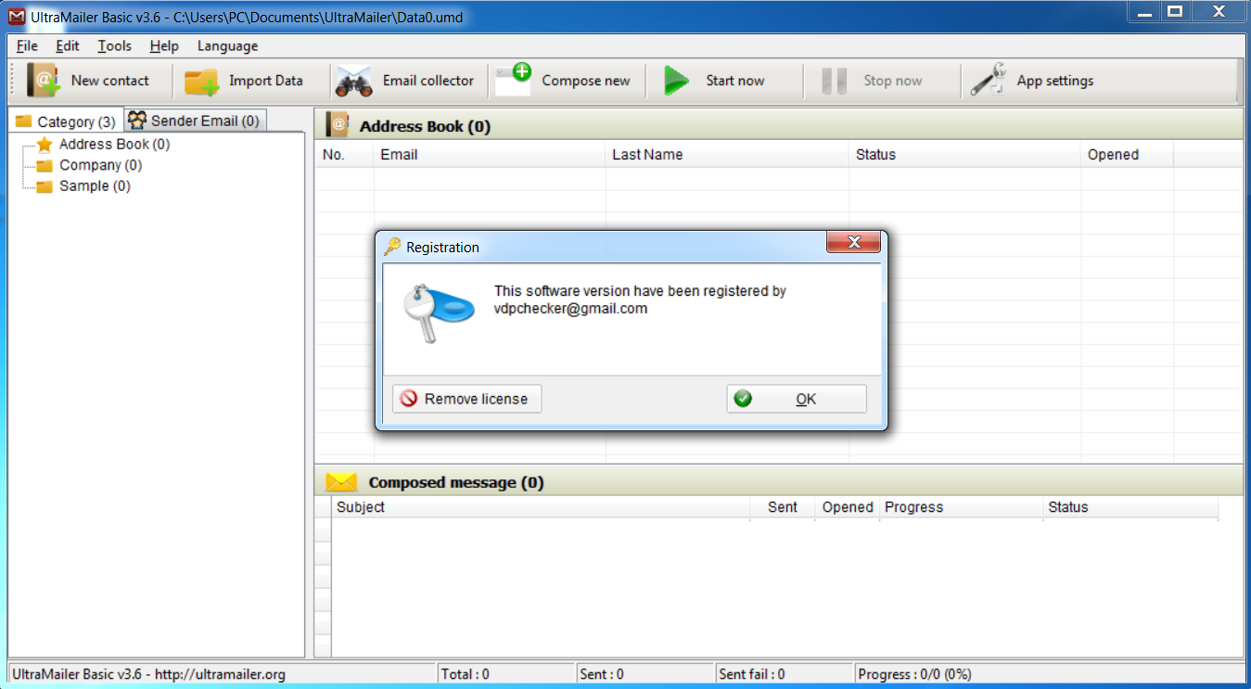Confirm the Registration dialog with OK

797,399
